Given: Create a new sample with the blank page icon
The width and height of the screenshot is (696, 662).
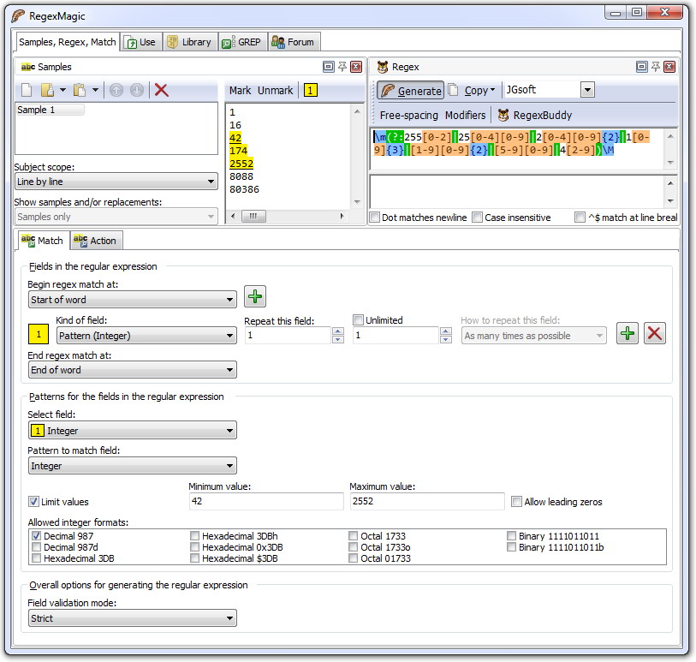Looking at the screenshot, I should tap(26, 90).
